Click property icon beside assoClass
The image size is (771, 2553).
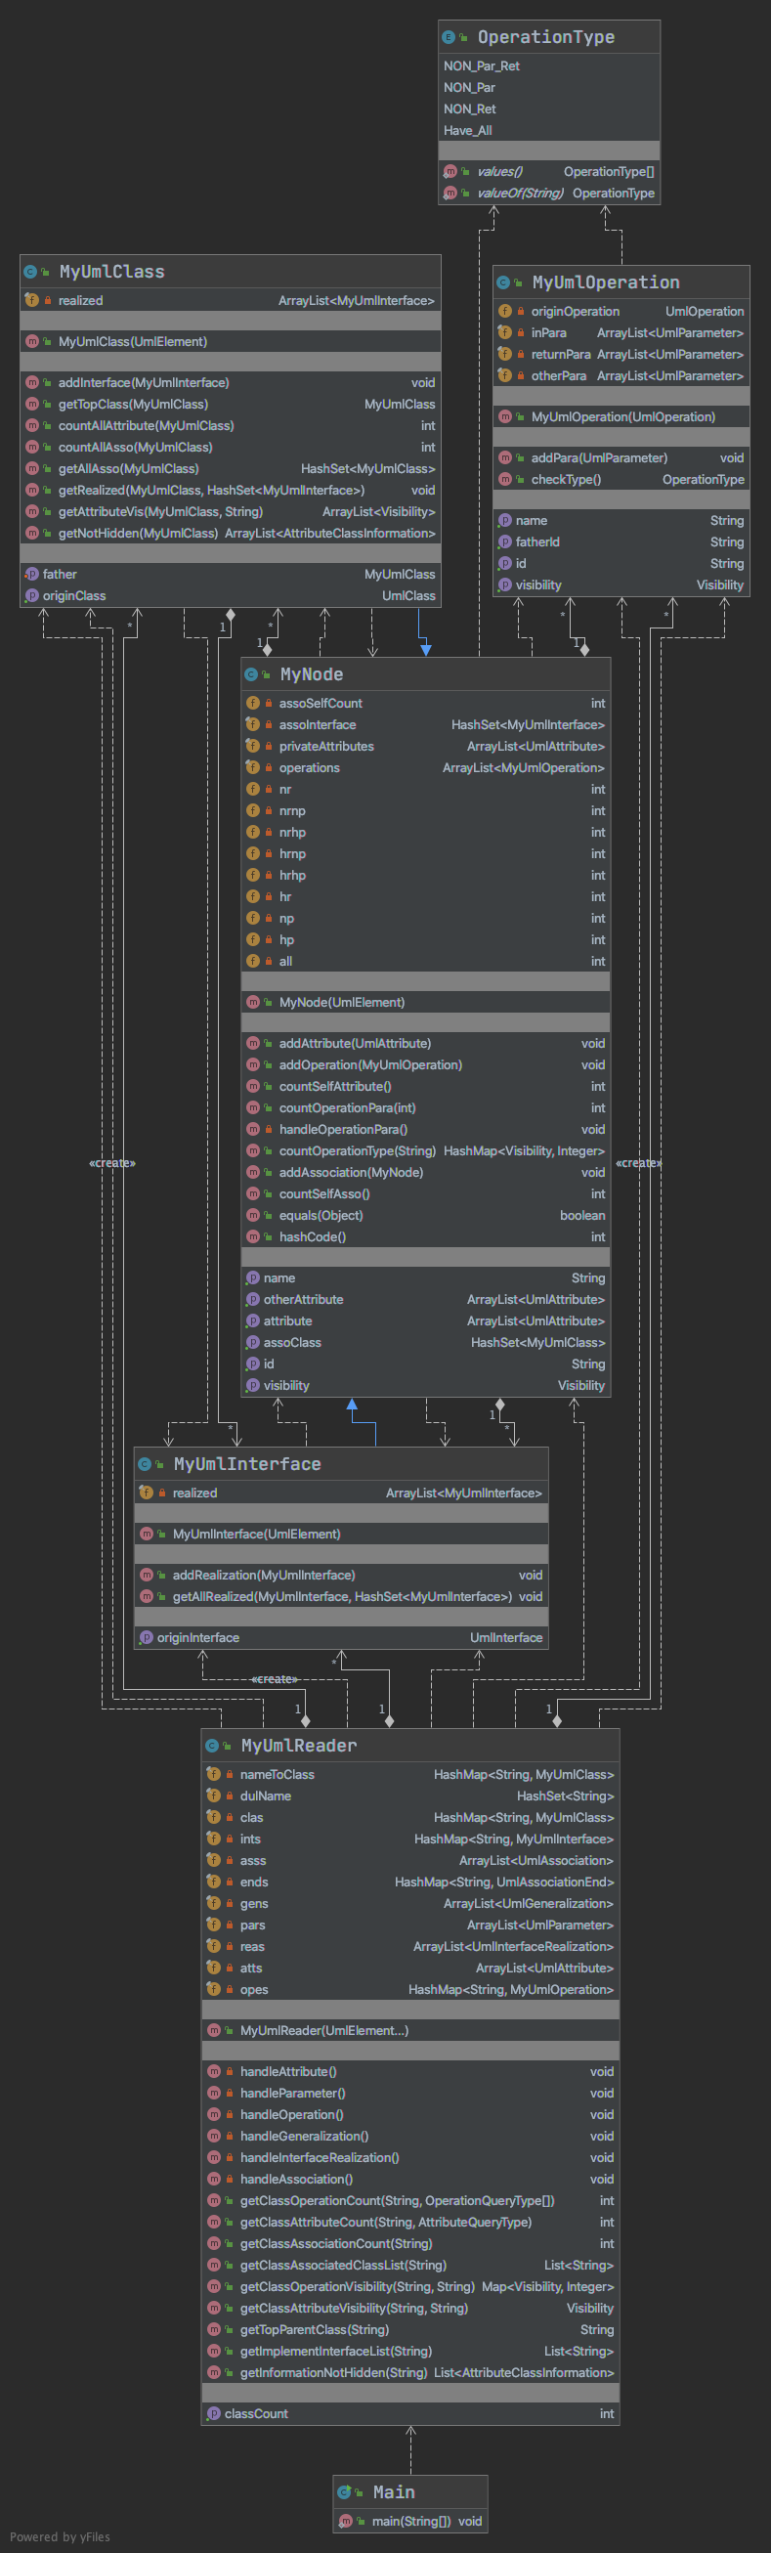point(253,1342)
